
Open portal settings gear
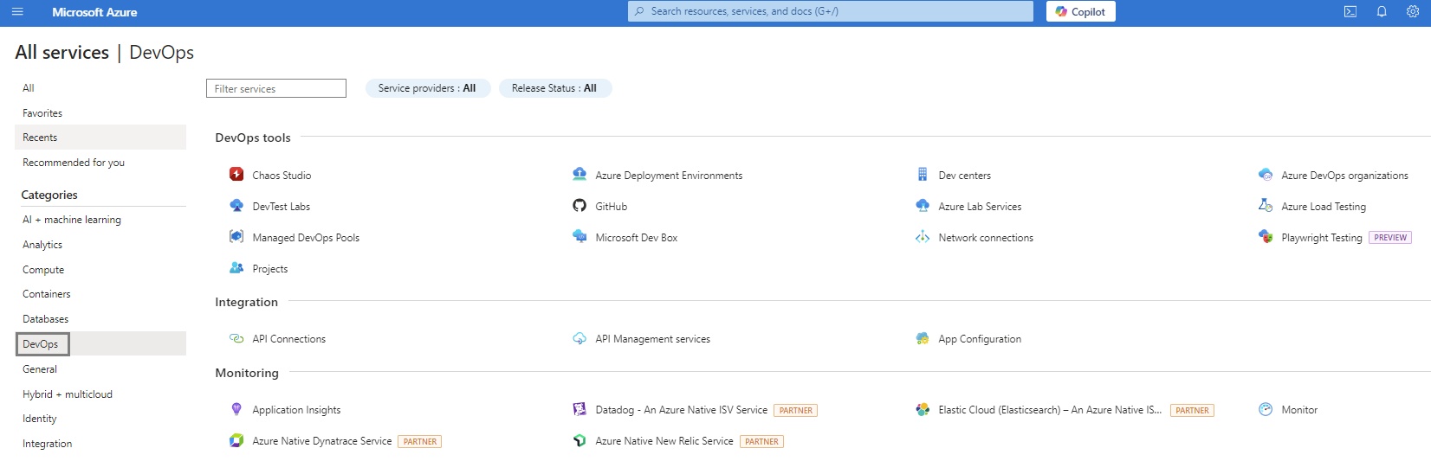pyautogui.click(x=1413, y=12)
